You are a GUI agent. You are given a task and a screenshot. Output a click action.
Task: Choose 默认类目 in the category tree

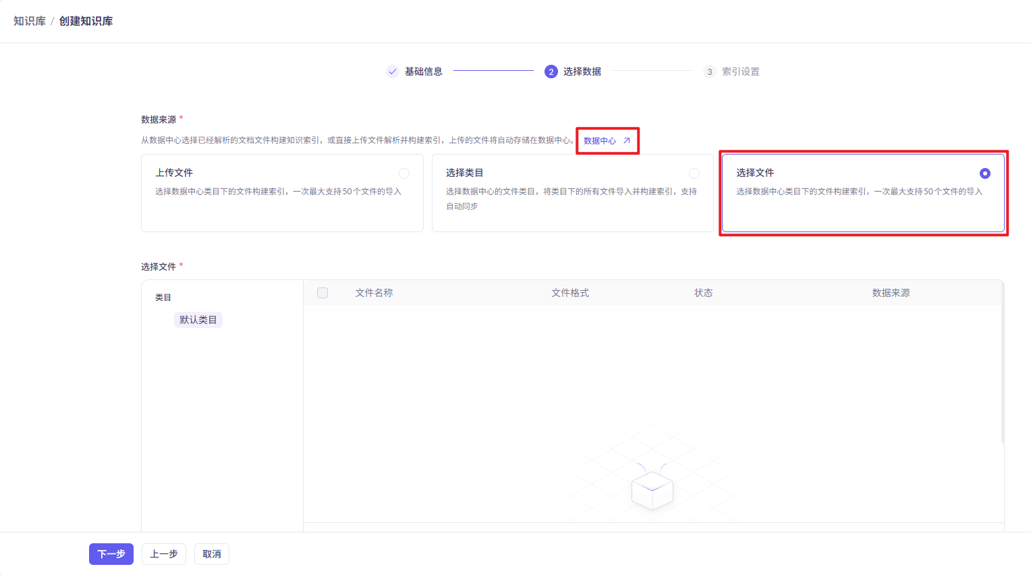(198, 320)
